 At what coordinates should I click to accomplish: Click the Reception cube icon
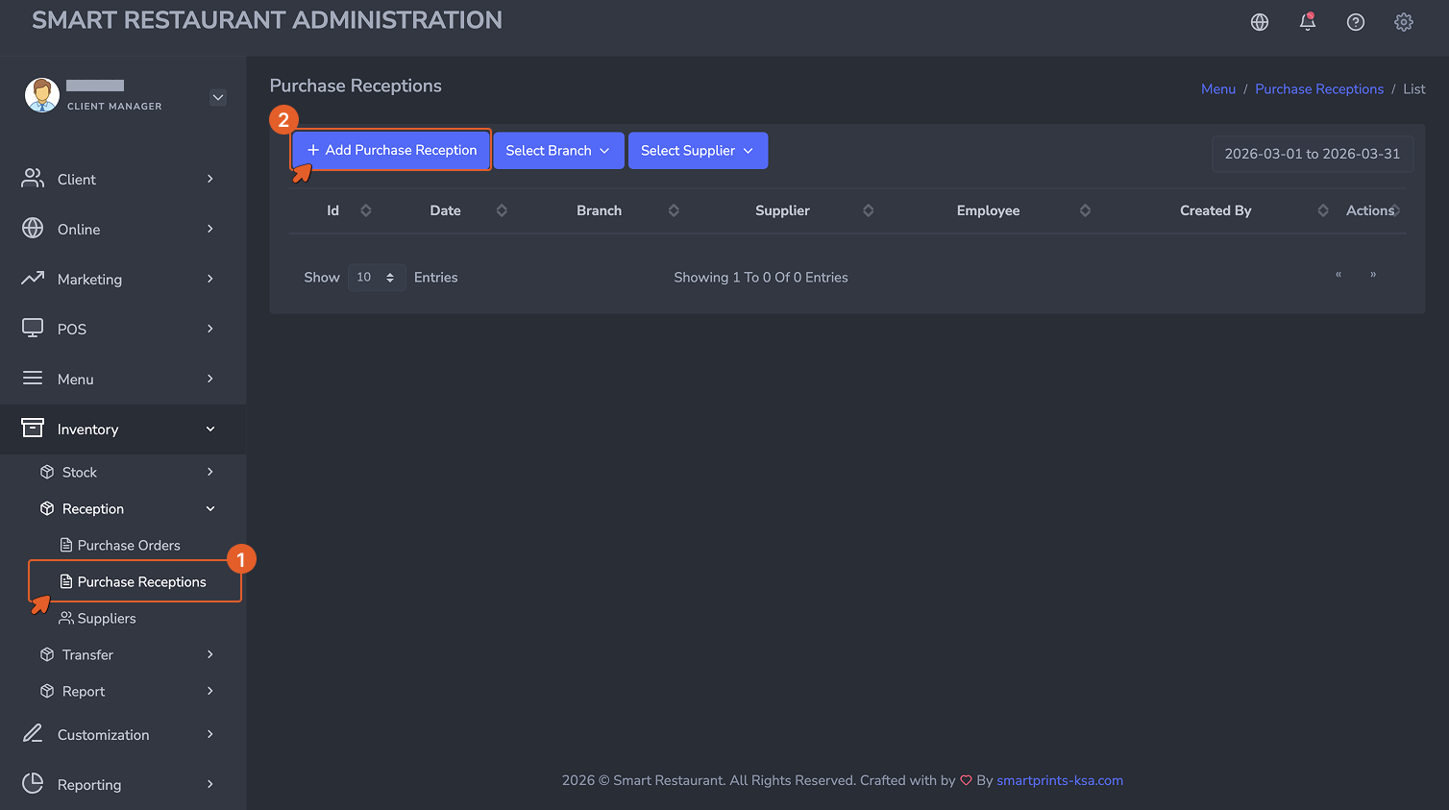click(47, 508)
